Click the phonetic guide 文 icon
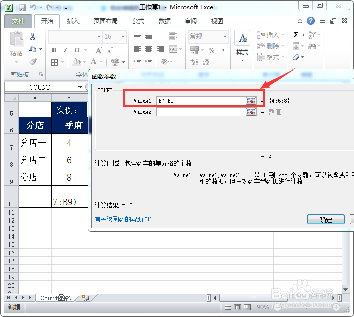The image size is (354, 317). [115, 62]
